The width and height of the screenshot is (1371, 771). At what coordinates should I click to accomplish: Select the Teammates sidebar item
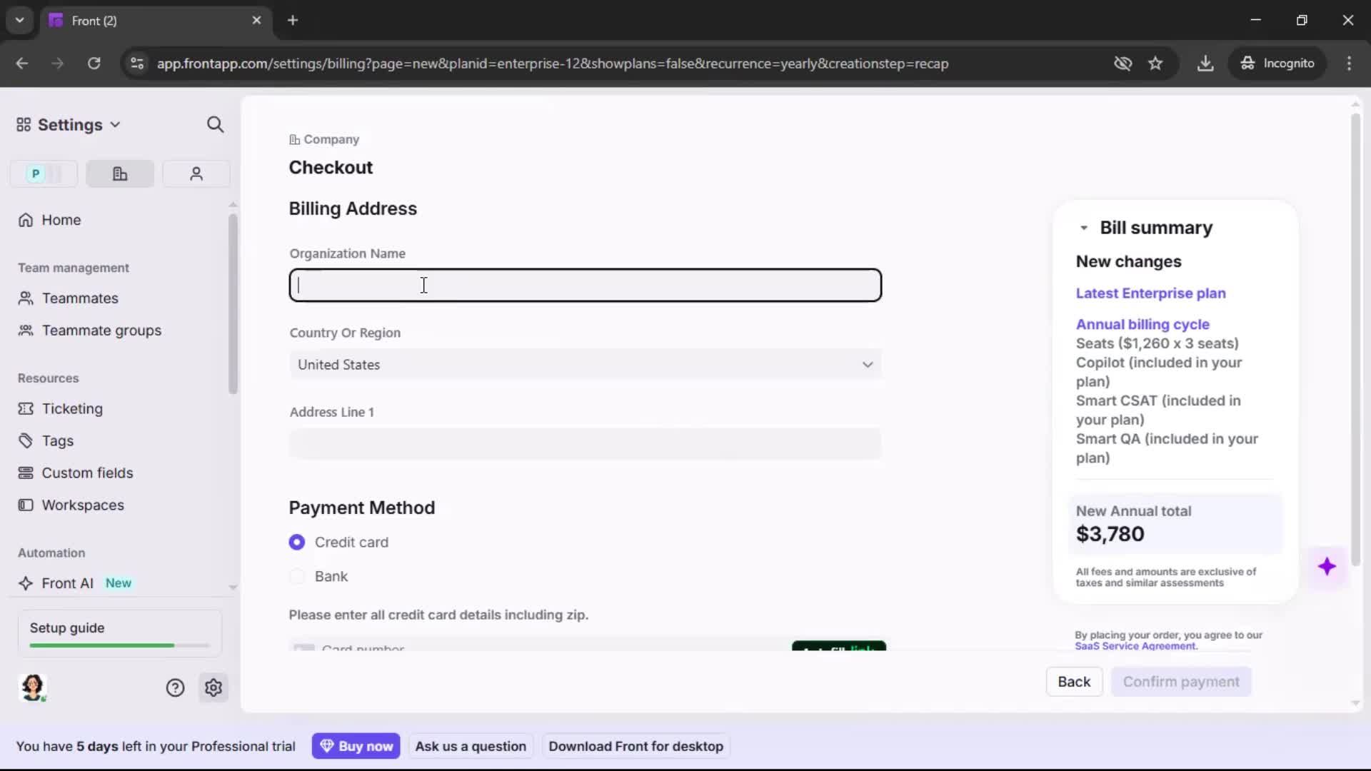[x=78, y=298]
